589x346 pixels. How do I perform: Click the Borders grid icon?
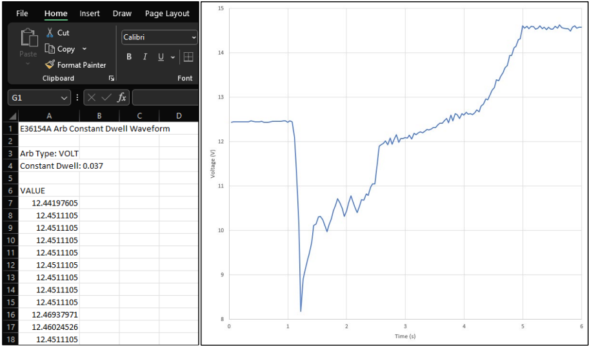click(188, 57)
